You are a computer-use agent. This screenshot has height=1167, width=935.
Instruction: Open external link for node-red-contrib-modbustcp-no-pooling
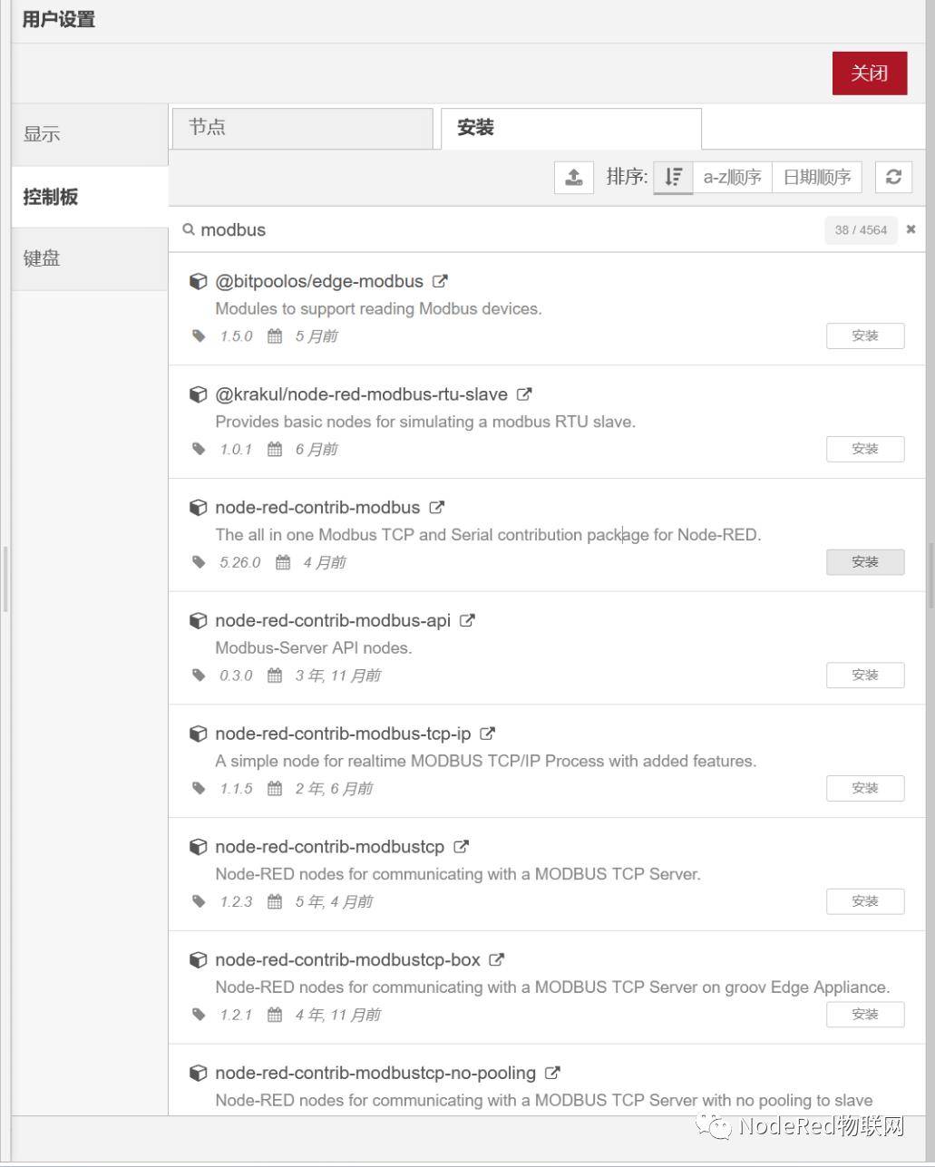pos(552,1073)
